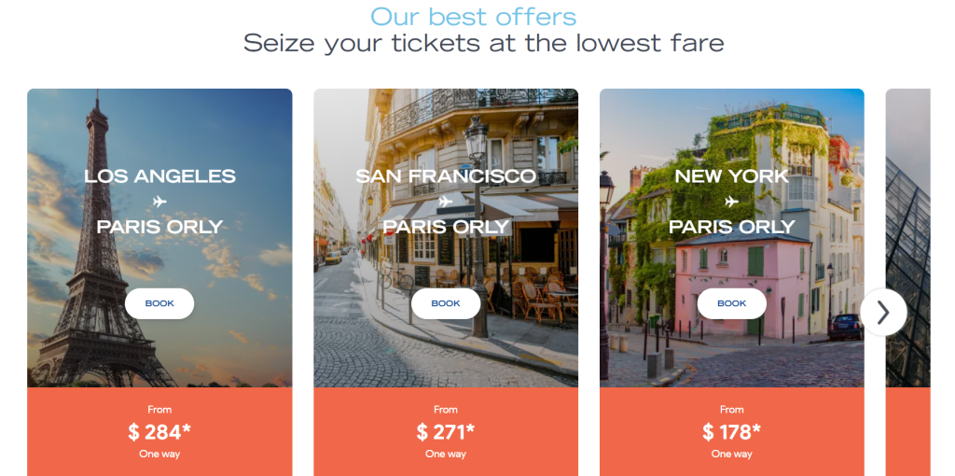This screenshot has height=476, width=955.
Task: Click the airplane icon on New York card
Action: tap(732, 202)
